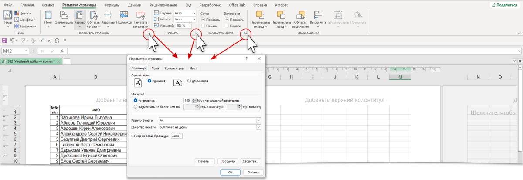Screen dimensions: 523x180
Task: Switch to the Колонтитулы tab in the dialog
Action: click(x=174, y=68)
